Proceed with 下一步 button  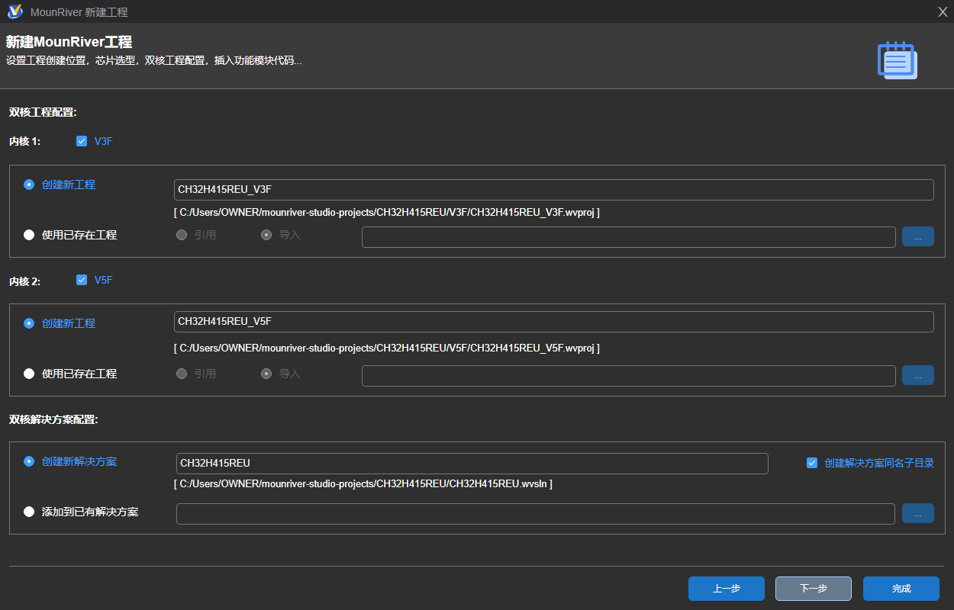click(814, 589)
